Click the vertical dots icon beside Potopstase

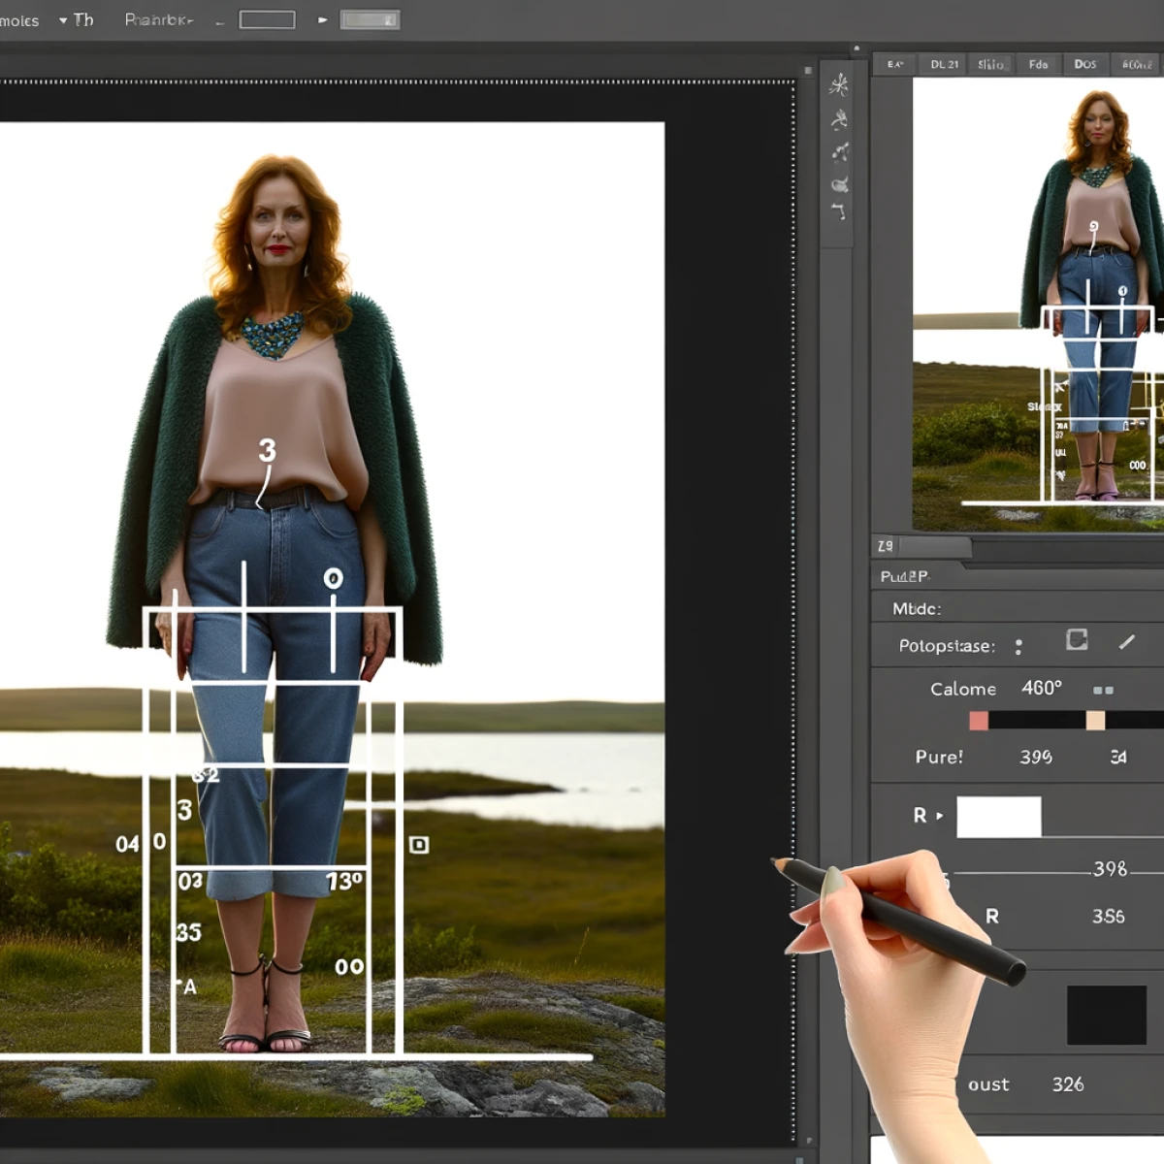(1018, 647)
